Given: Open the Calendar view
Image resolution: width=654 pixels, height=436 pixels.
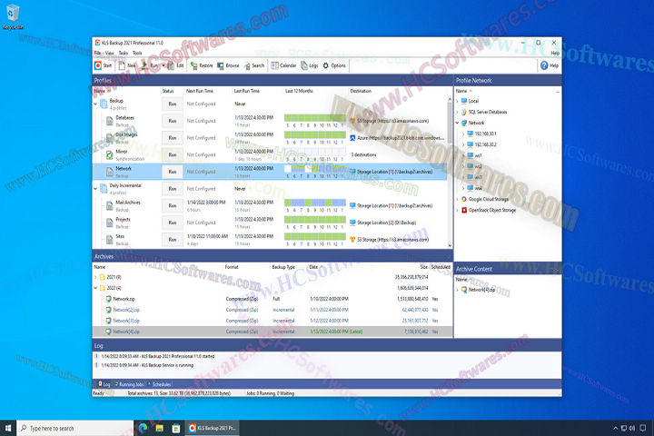Looking at the screenshot, I should 283,65.
